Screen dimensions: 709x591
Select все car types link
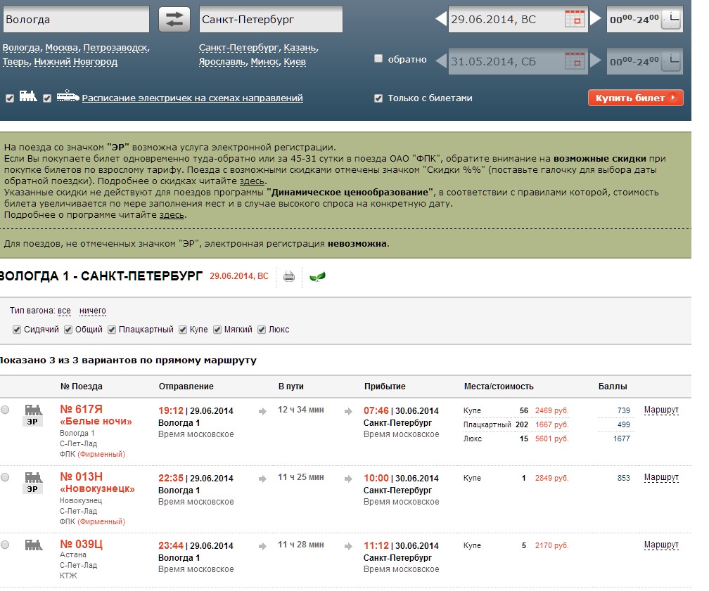[64, 311]
